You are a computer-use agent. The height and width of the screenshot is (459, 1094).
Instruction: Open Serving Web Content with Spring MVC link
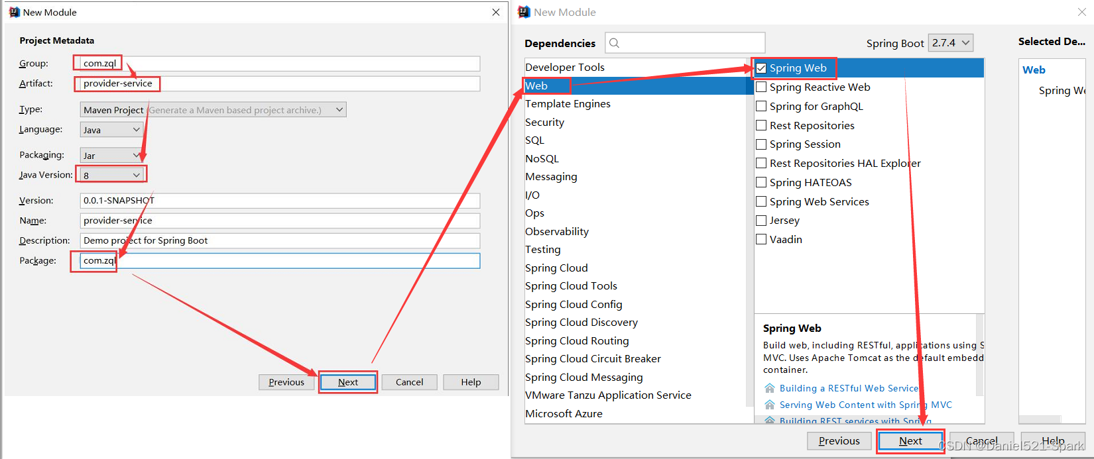coord(866,405)
